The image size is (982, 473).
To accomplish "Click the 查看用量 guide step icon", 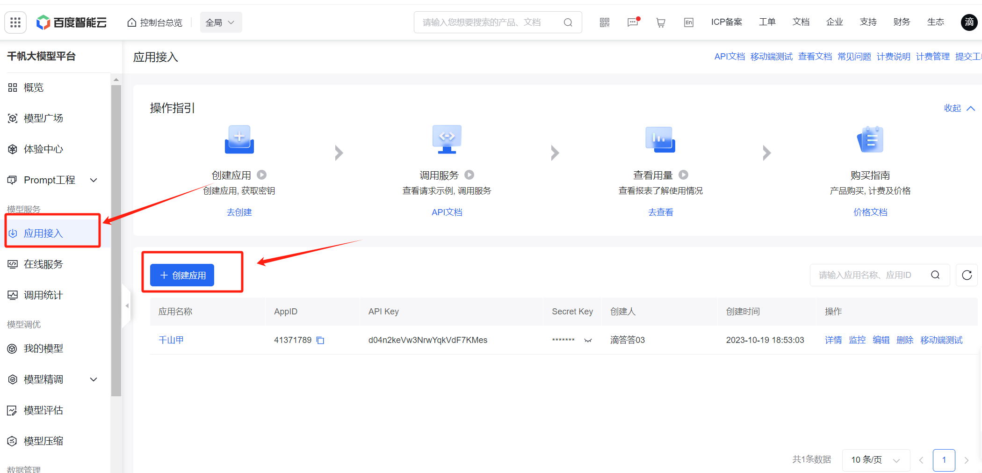I will [660, 139].
